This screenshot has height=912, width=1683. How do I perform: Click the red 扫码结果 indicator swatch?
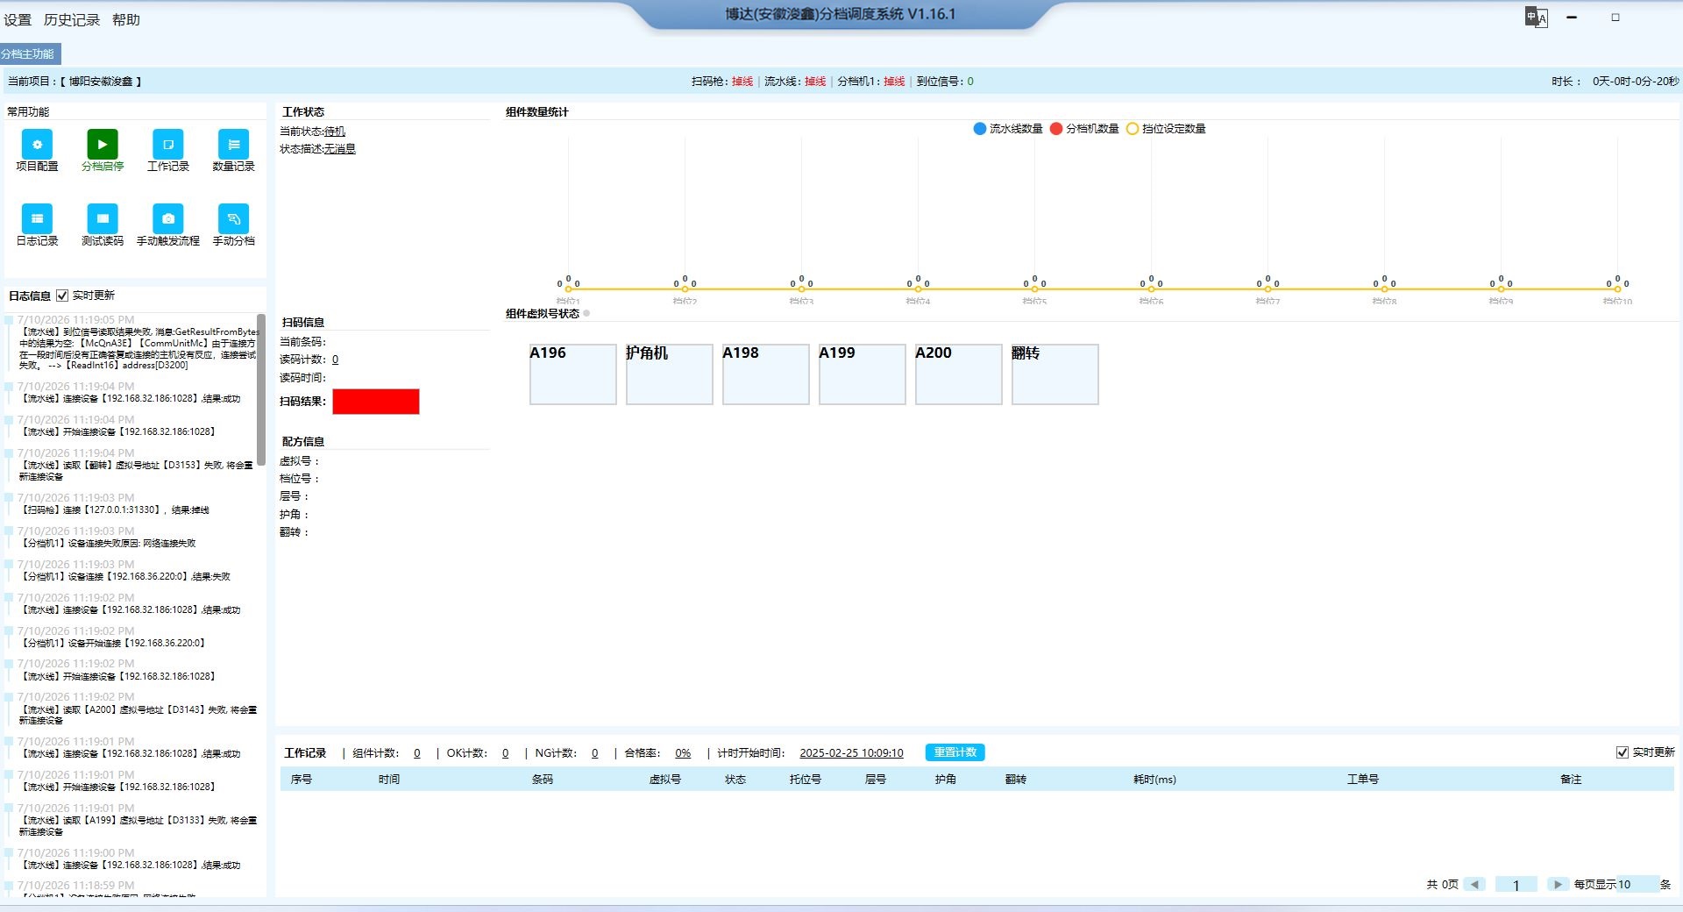click(376, 402)
